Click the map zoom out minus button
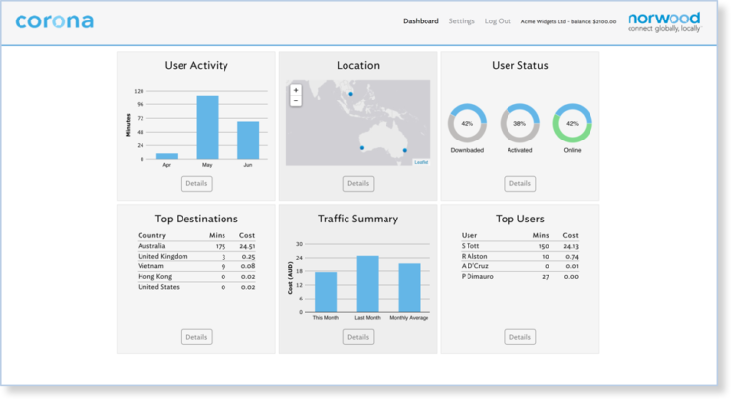 pos(296,100)
